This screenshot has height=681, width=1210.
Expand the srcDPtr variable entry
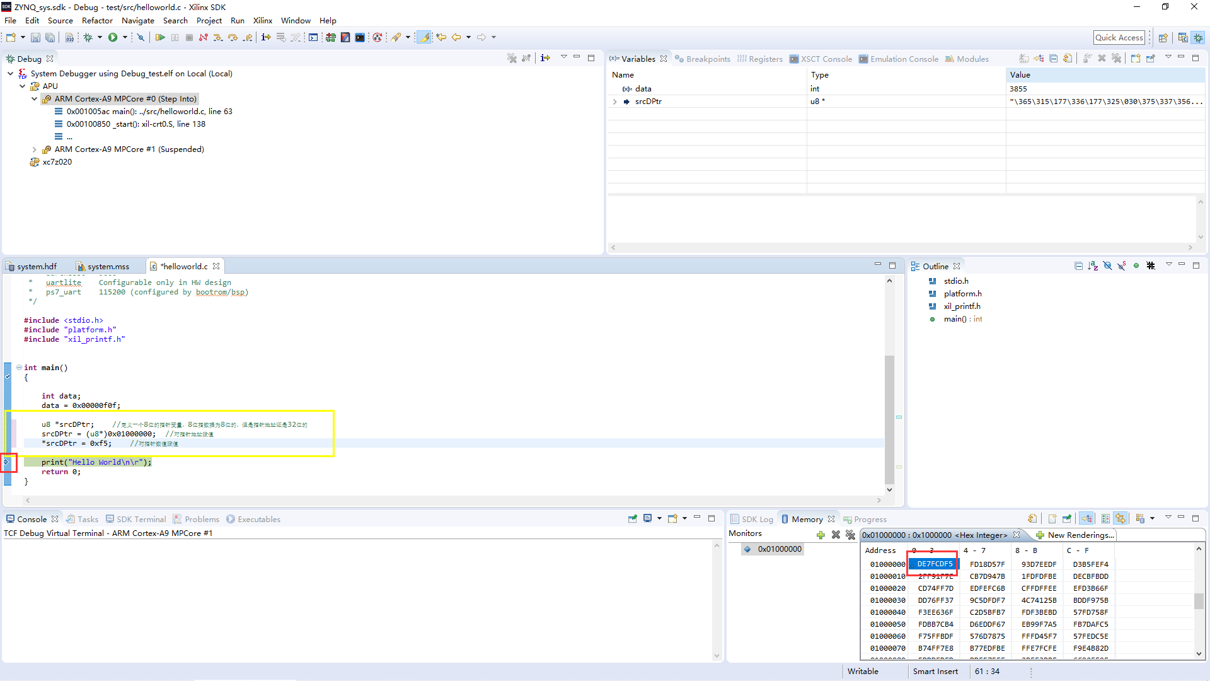(x=614, y=102)
